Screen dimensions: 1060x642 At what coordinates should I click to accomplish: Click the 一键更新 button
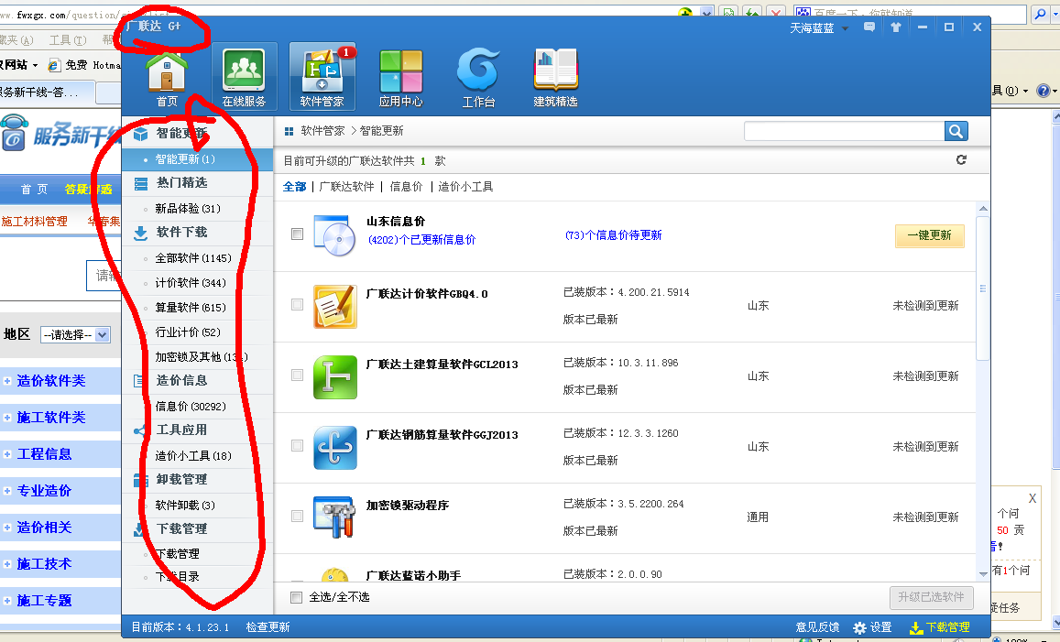[x=930, y=236]
